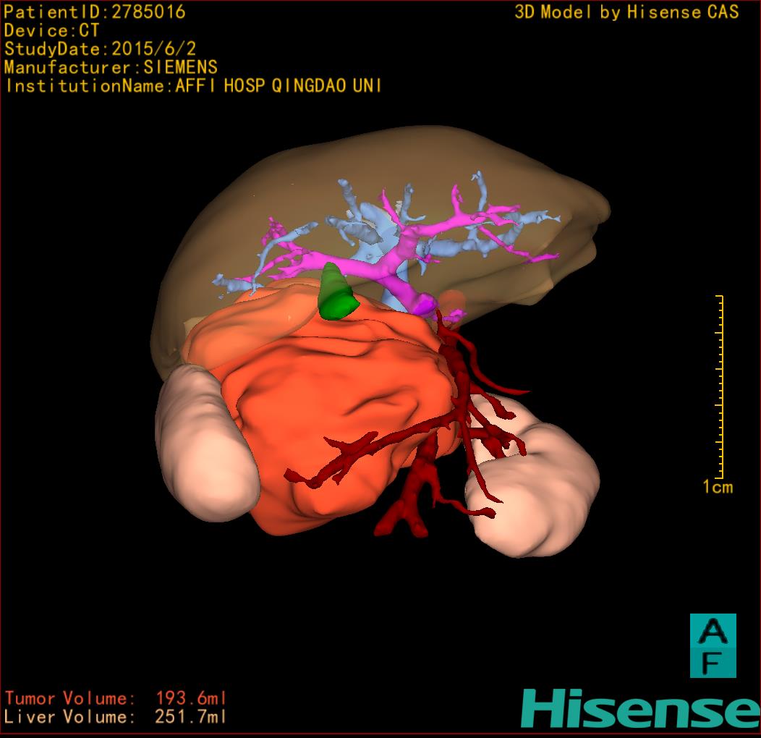Click '3D Model by Hisense CAS' text

[626, 12]
